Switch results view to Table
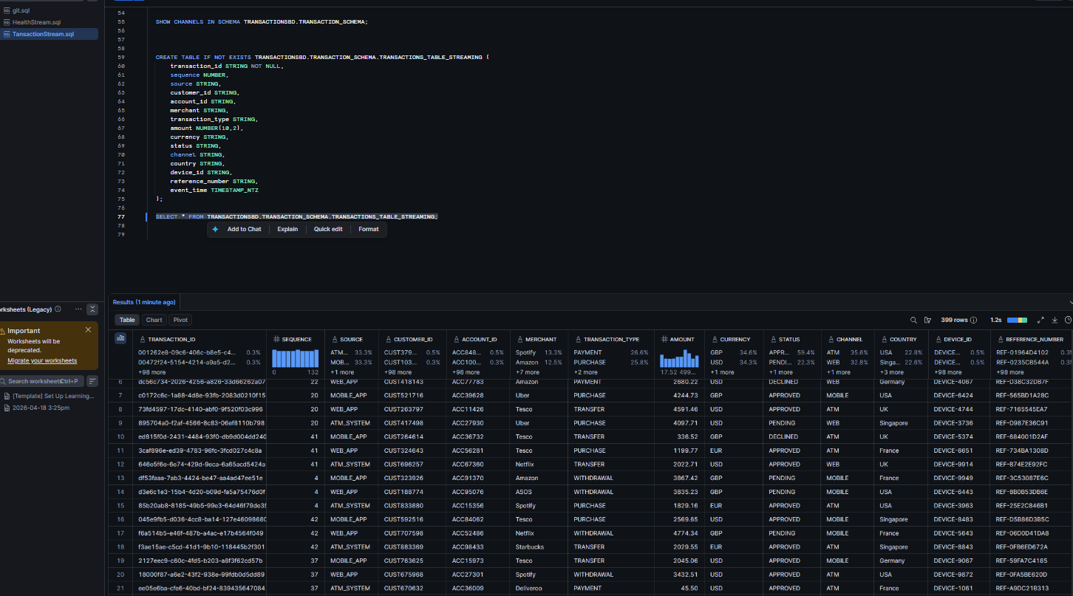 coord(128,320)
